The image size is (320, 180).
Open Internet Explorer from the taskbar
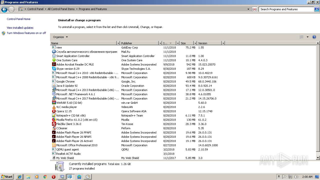pyautogui.click(x=19, y=177)
